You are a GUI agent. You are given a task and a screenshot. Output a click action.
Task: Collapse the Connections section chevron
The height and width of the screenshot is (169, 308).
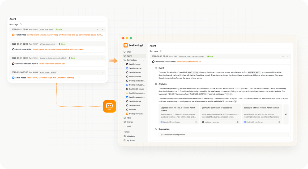click(x=144, y=60)
